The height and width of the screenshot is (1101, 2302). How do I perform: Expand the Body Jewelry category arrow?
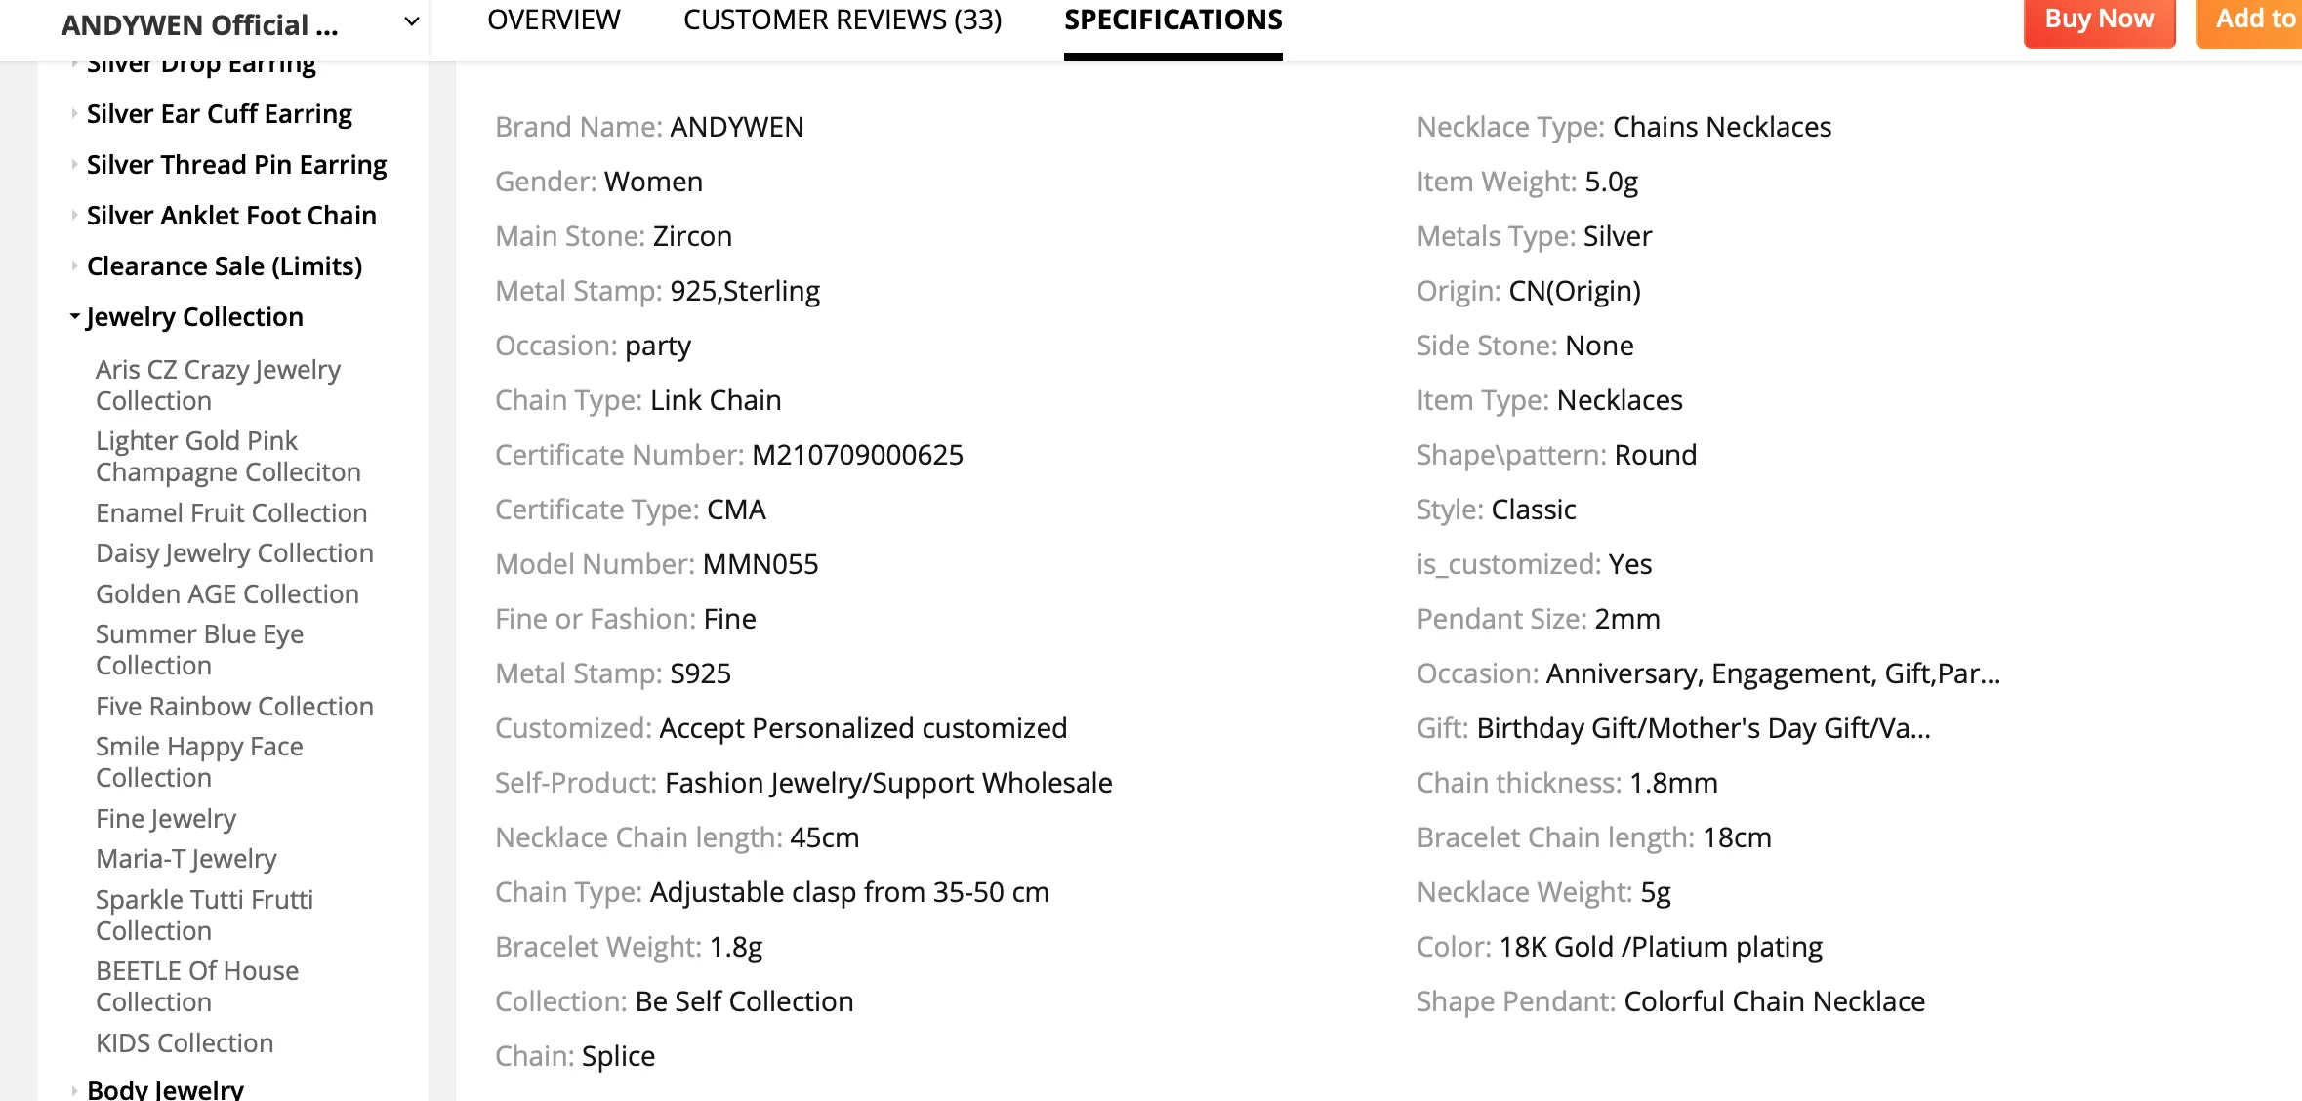[74, 1090]
